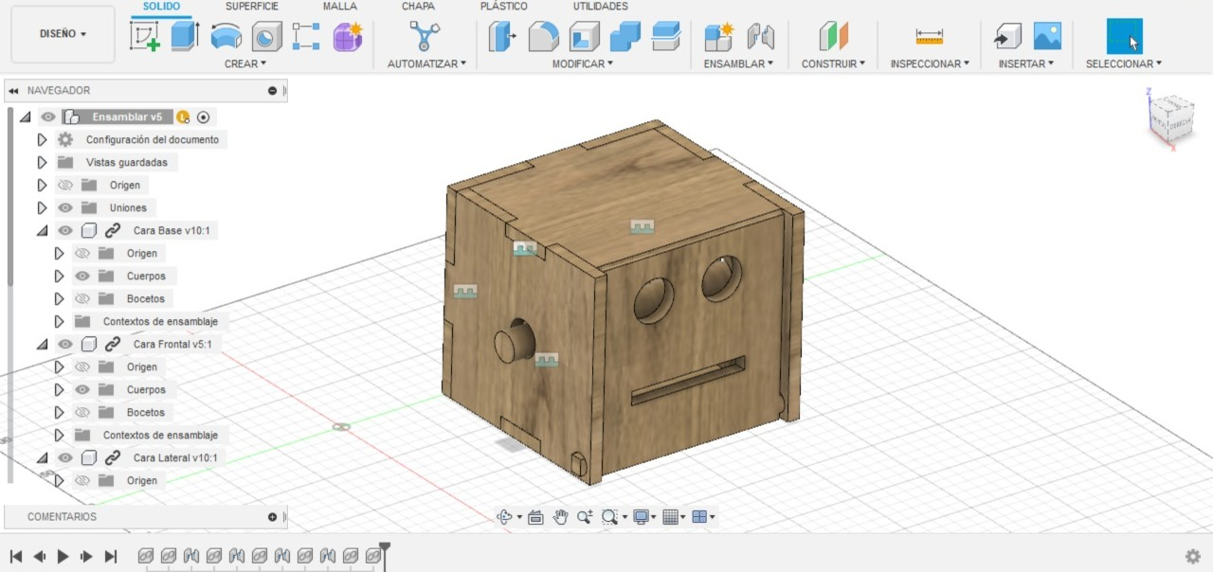This screenshot has height=572, width=1213.
Task: Click the timeline history marker
Action: 385,554
